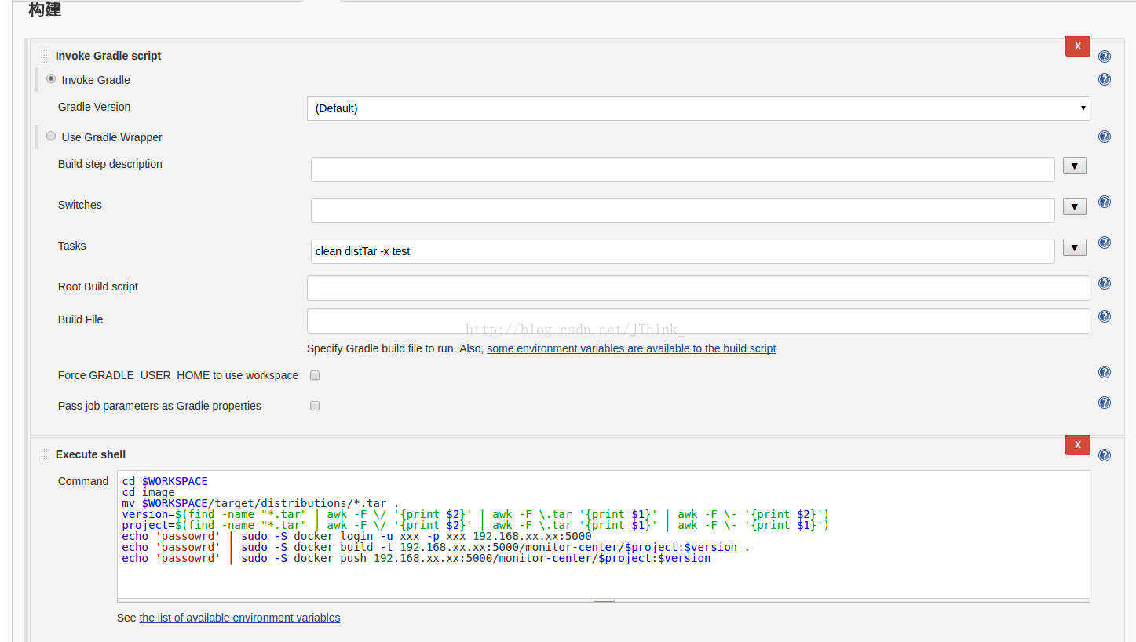Click the 'Command' label

(83, 481)
